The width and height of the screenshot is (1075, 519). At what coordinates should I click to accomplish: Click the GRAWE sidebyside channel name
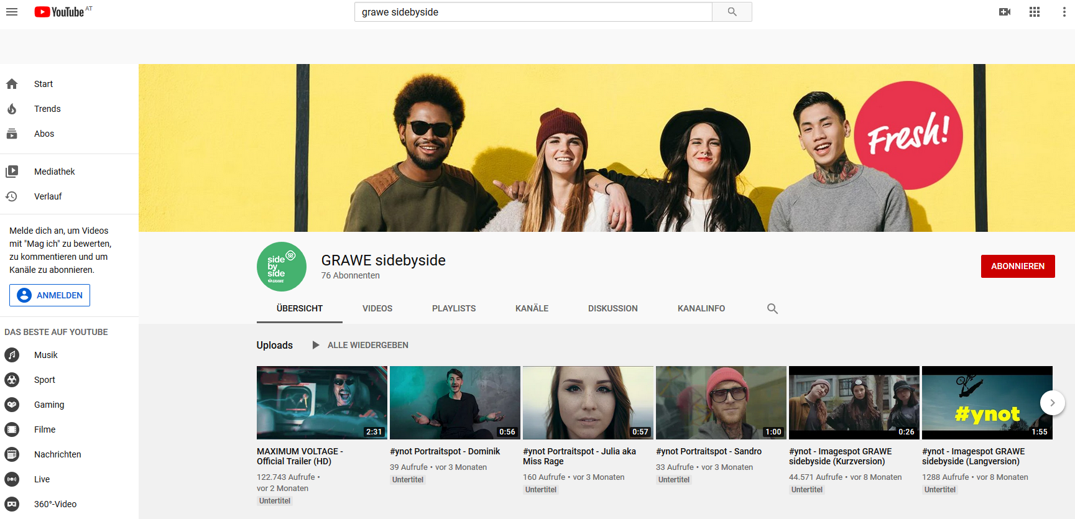[384, 260]
